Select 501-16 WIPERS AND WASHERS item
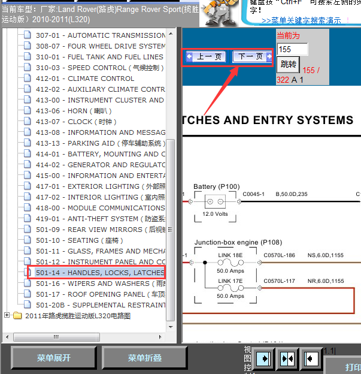This screenshot has width=361, height=374. [101, 283]
